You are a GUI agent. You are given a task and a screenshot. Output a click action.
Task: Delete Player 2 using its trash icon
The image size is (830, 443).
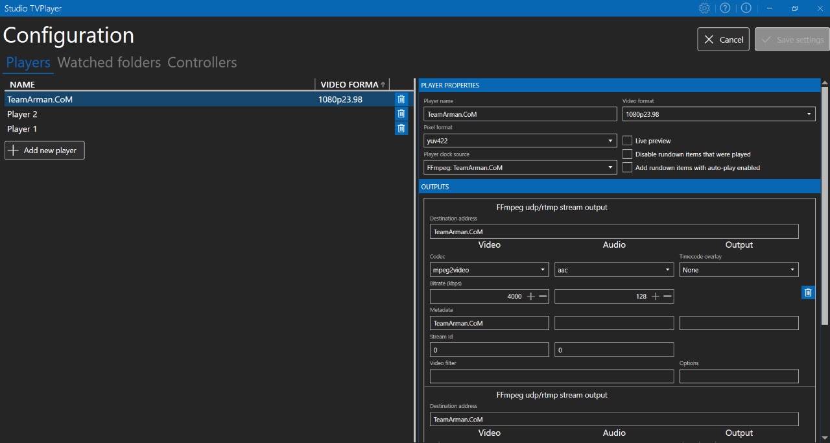(401, 114)
